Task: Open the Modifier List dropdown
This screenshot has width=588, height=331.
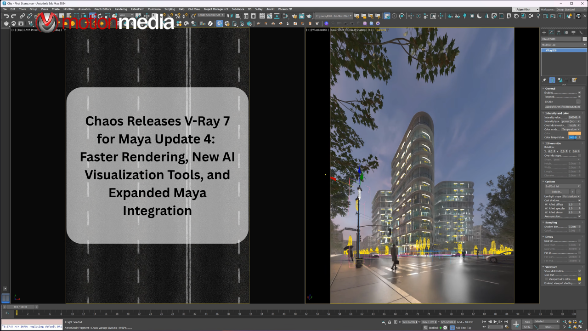Action: [564, 45]
